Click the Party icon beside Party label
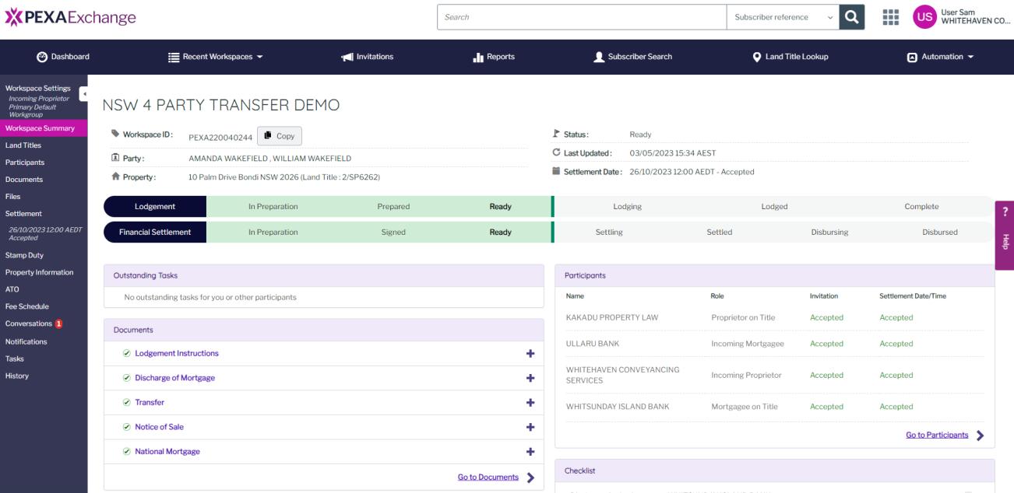 click(x=116, y=158)
